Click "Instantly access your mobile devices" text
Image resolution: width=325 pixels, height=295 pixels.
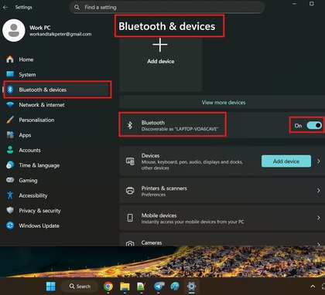point(193,222)
